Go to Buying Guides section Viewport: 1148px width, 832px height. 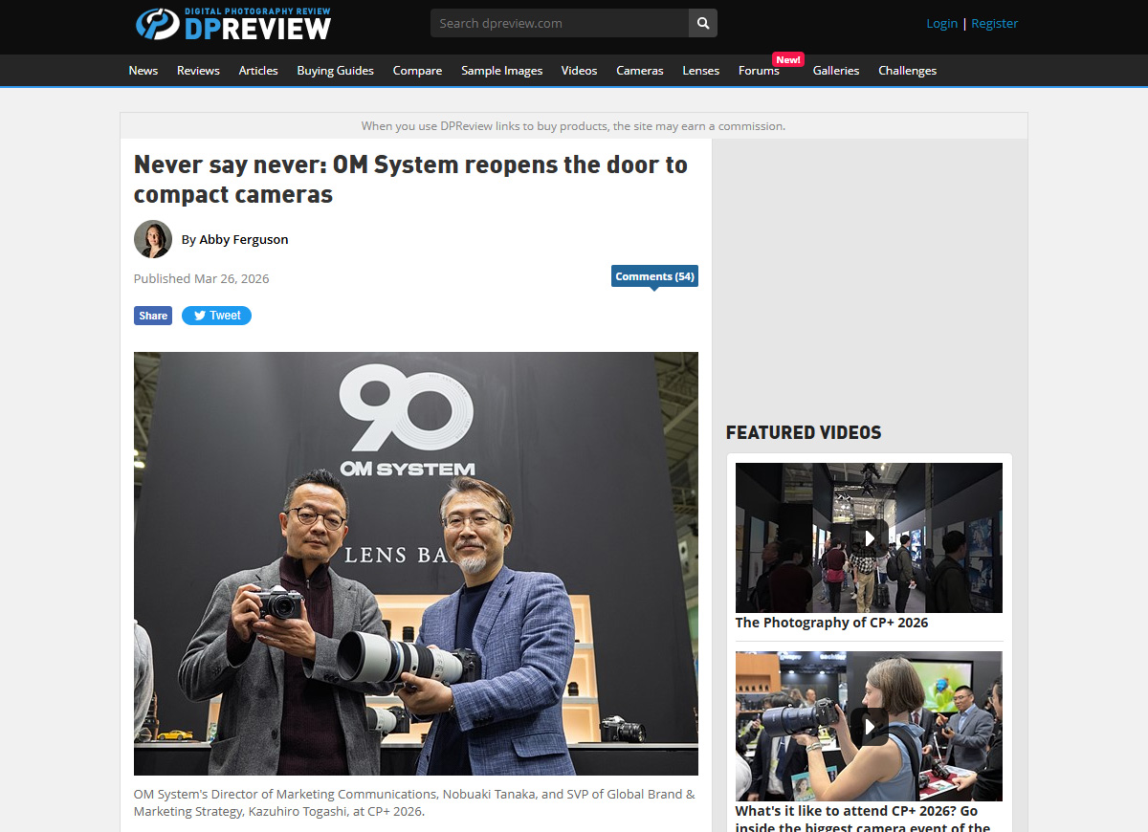click(x=335, y=71)
